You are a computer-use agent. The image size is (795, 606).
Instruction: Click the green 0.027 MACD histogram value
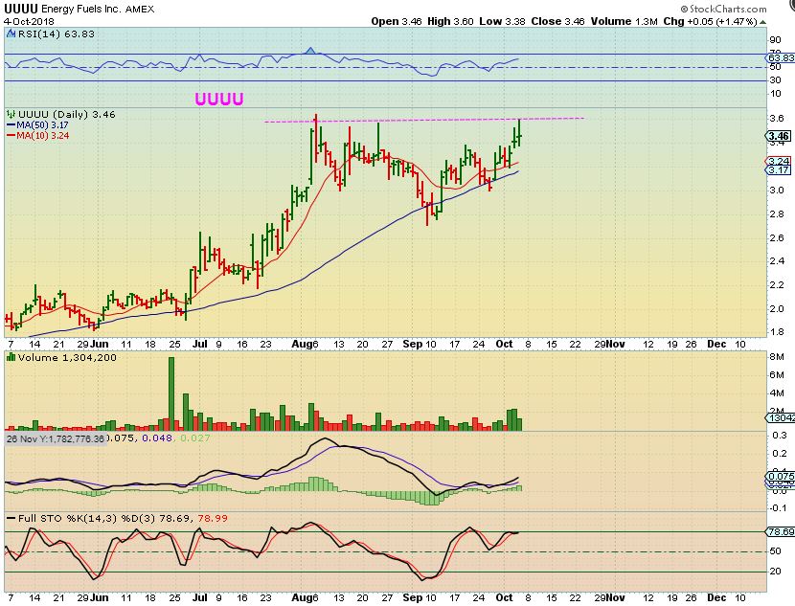point(195,438)
